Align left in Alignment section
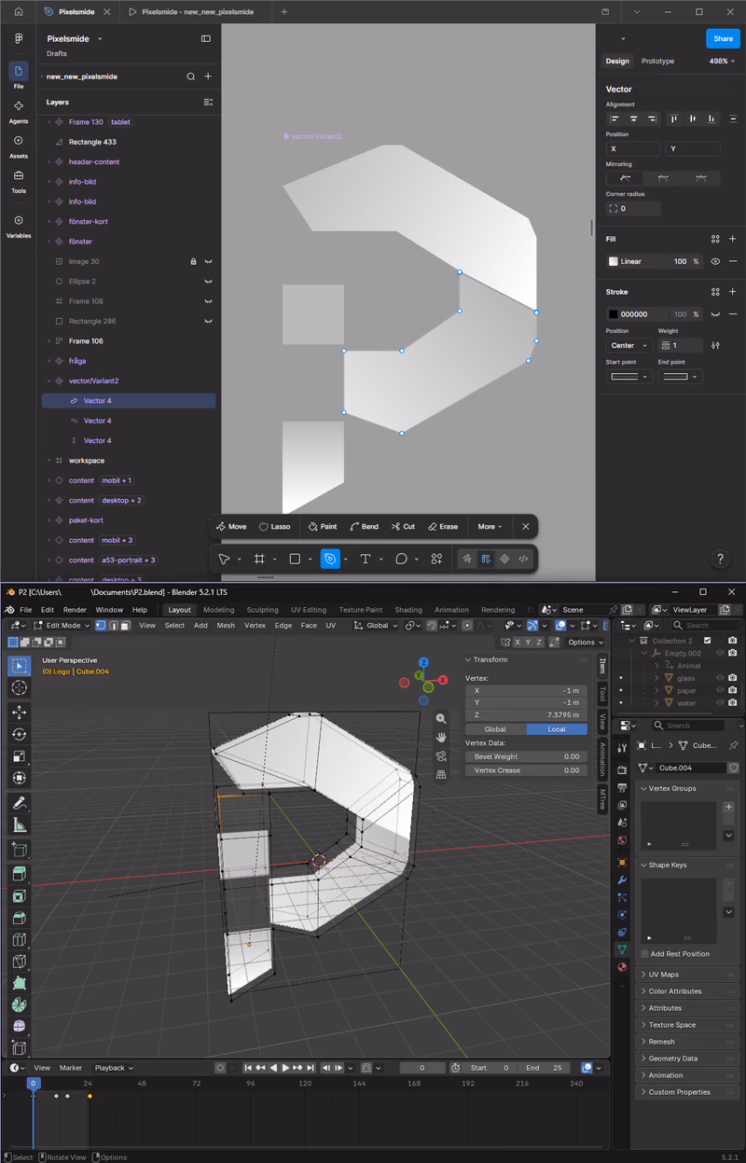Screen dimensions: 746x1163 click(x=615, y=118)
